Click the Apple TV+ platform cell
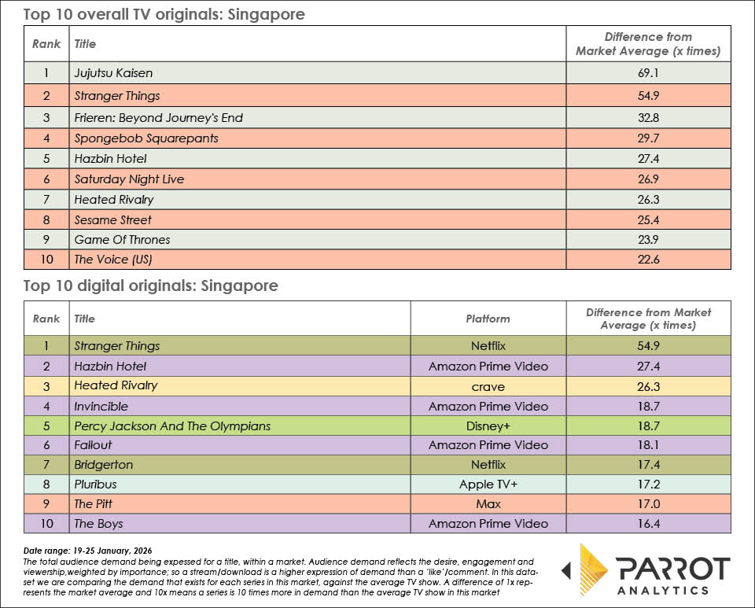The width and height of the screenshot is (755, 608). coord(488,485)
